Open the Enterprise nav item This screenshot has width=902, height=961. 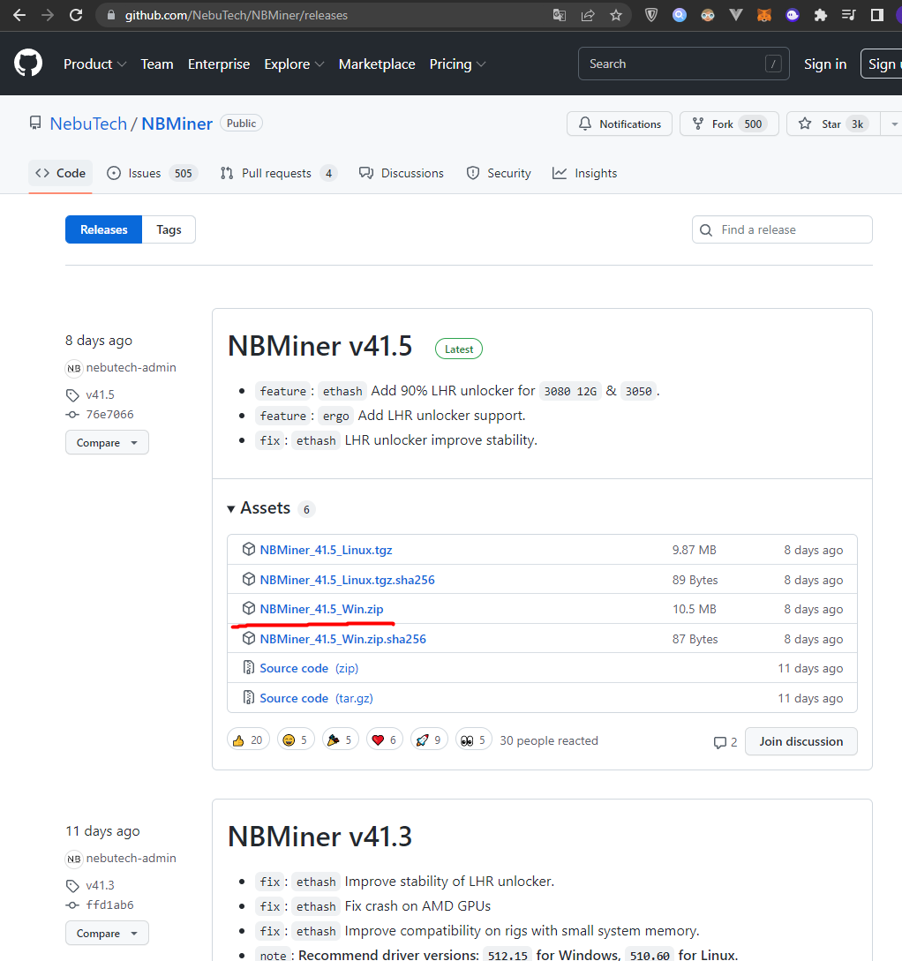click(219, 64)
